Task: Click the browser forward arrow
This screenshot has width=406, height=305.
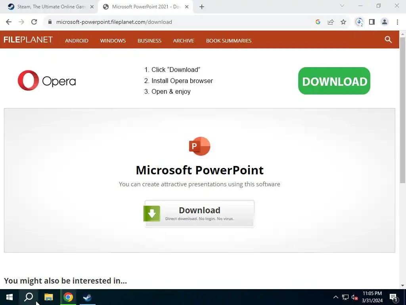Action: coord(21,22)
